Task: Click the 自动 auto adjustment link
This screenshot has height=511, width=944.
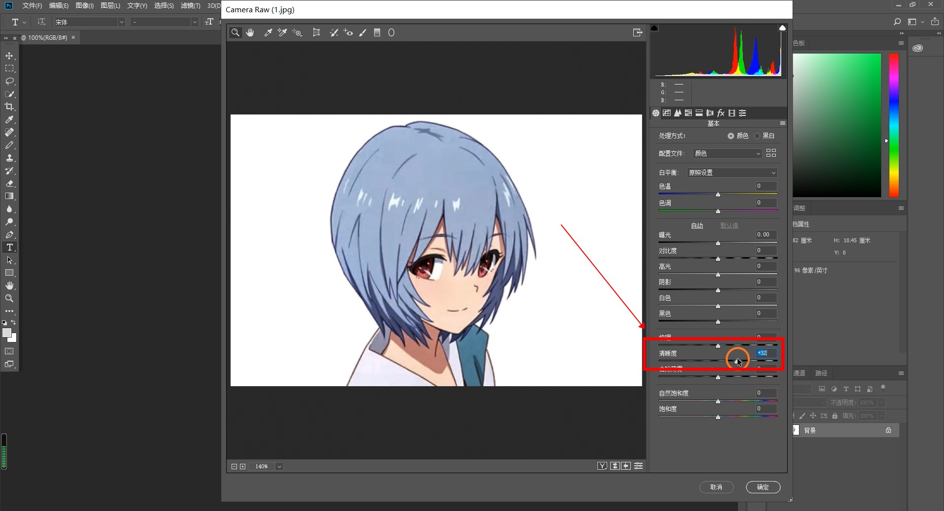Action: pos(697,226)
